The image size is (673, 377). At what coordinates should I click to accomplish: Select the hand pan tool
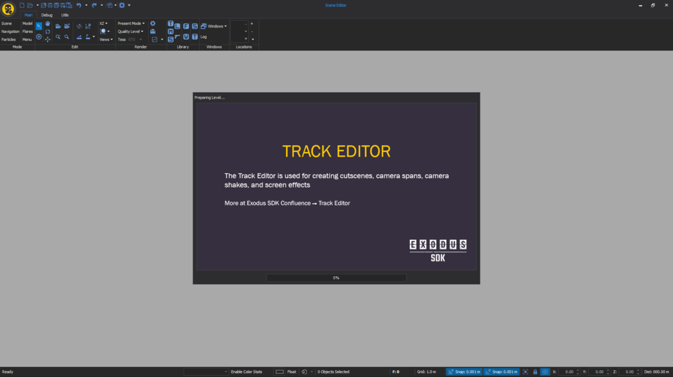pos(48,24)
